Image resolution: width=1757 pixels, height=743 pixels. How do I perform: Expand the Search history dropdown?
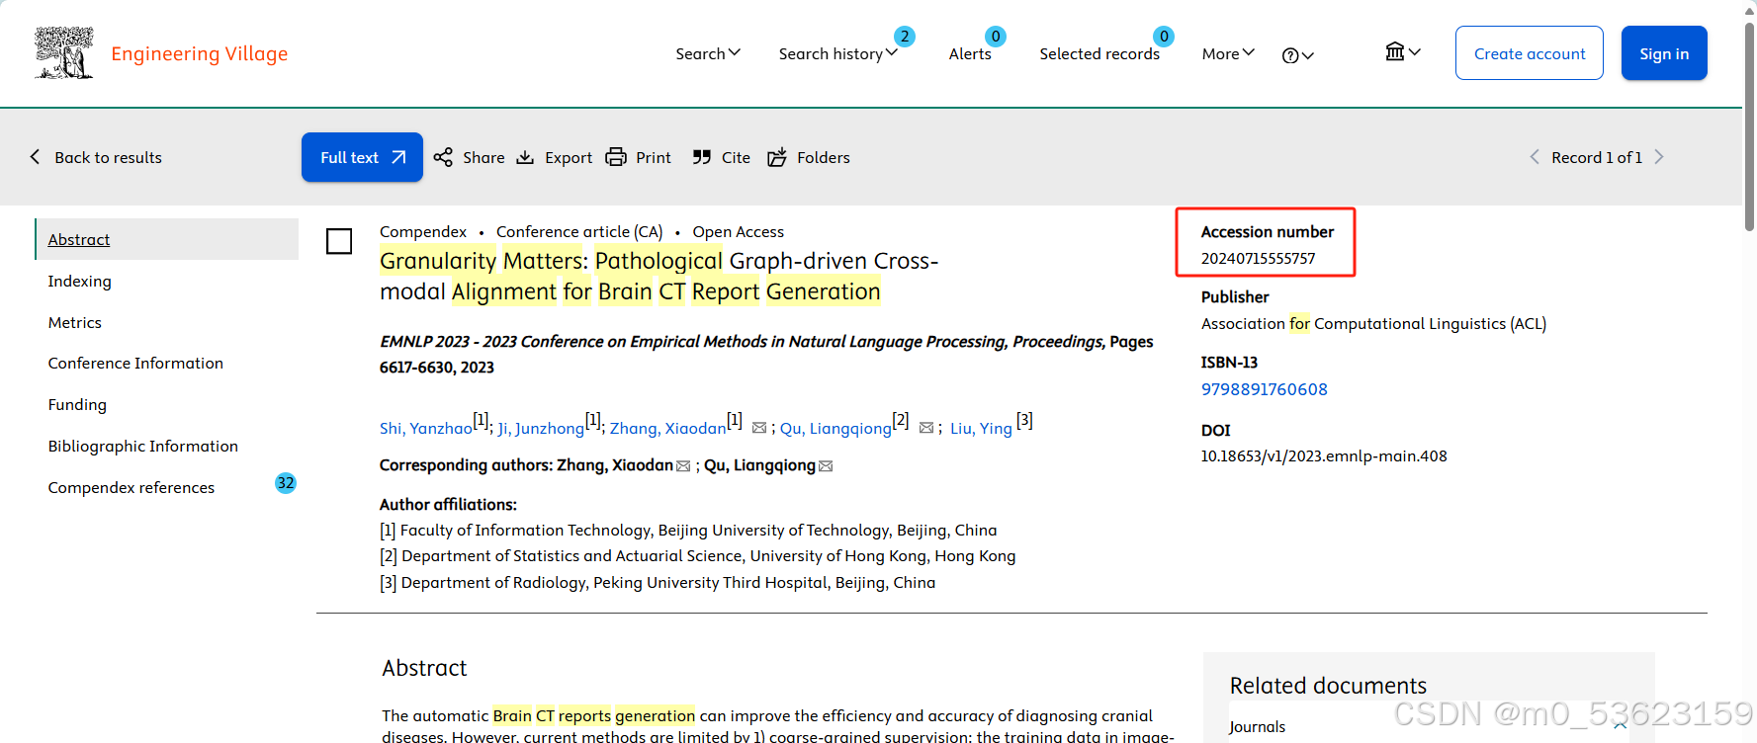pos(838,53)
